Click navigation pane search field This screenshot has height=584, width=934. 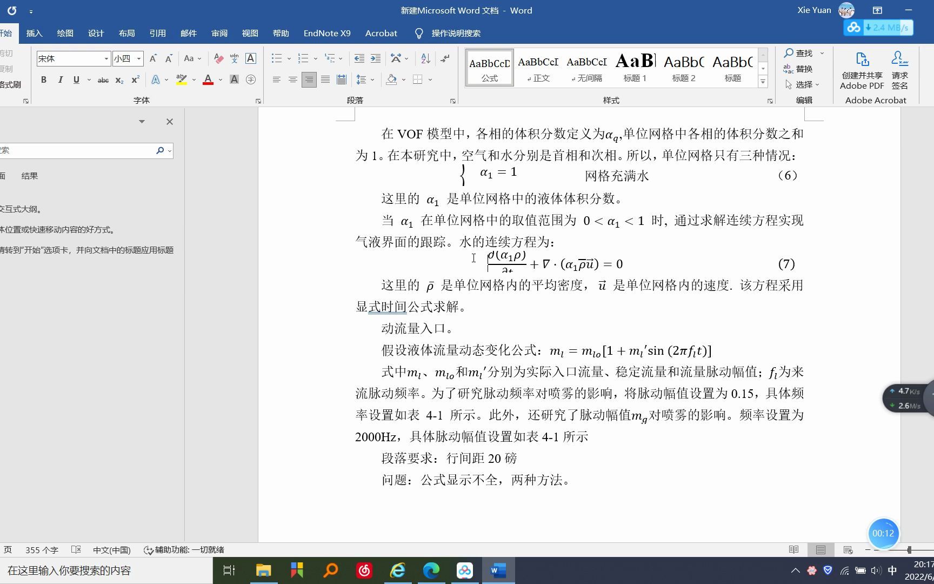pos(76,150)
